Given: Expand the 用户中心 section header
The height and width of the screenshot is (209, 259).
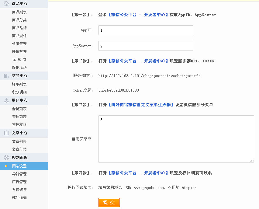Looking at the screenshot, I should pos(19,100).
